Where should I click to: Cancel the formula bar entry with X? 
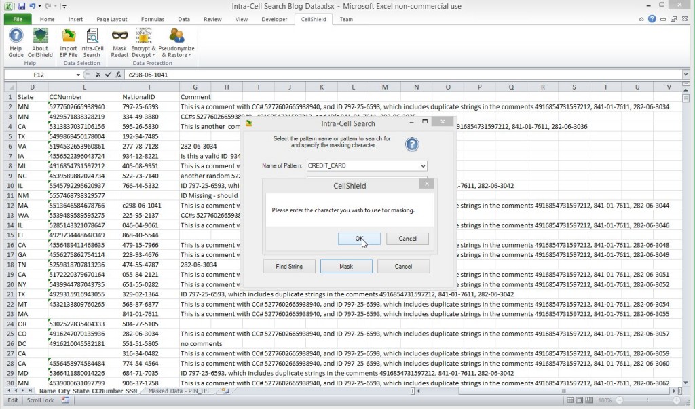pos(98,75)
